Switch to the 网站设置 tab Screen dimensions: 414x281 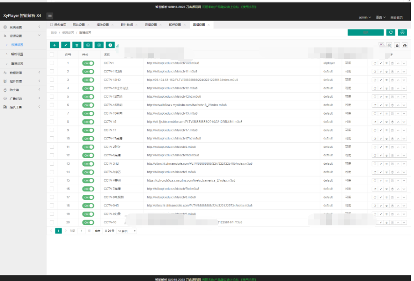[x=78, y=25]
